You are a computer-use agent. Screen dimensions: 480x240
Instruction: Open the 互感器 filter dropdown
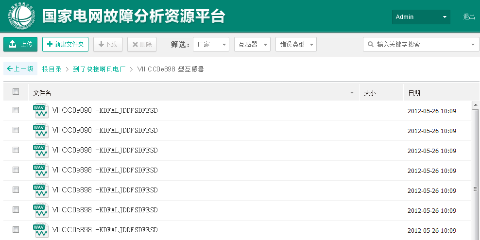[x=252, y=44]
